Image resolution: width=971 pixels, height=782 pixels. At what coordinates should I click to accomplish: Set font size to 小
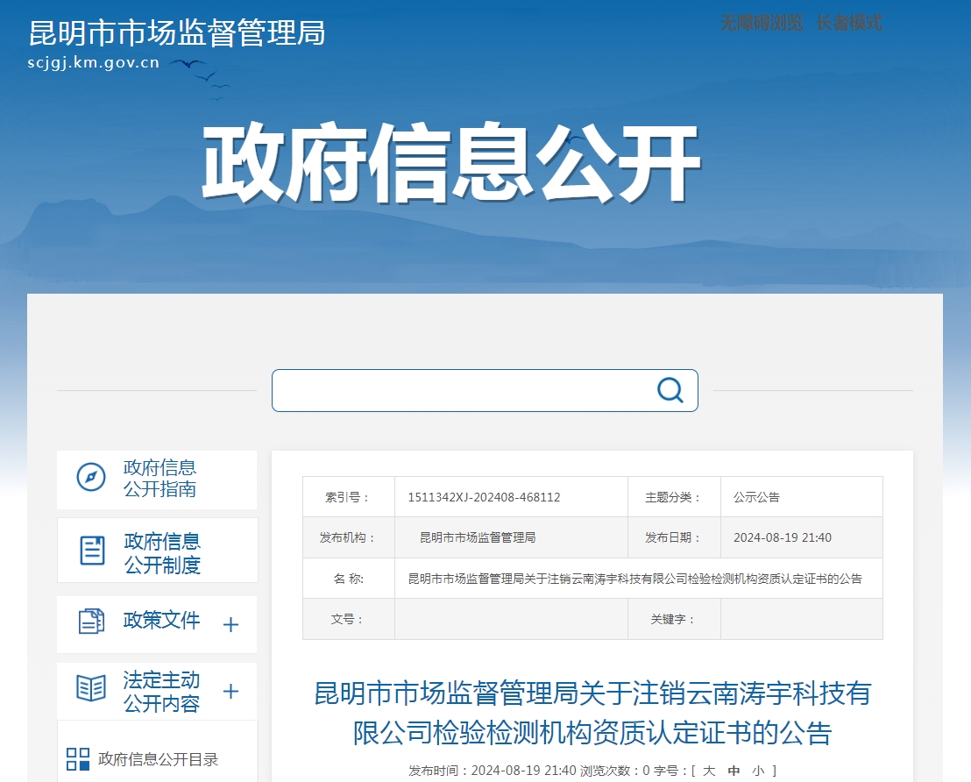(x=759, y=771)
